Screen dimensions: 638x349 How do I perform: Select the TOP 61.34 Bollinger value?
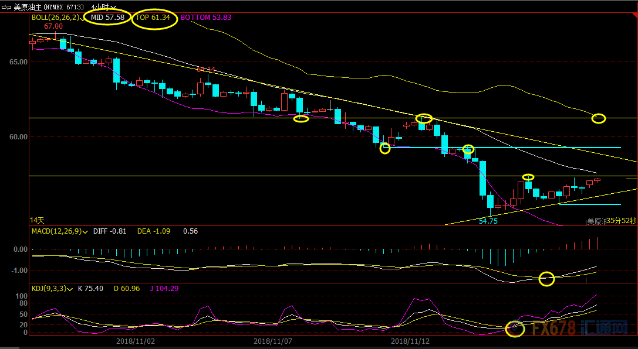[x=153, y=18]
